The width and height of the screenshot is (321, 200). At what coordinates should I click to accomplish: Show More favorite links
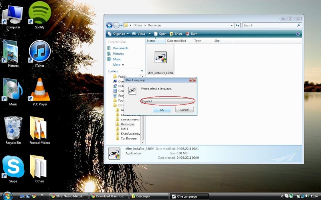[x=118, y=65]
